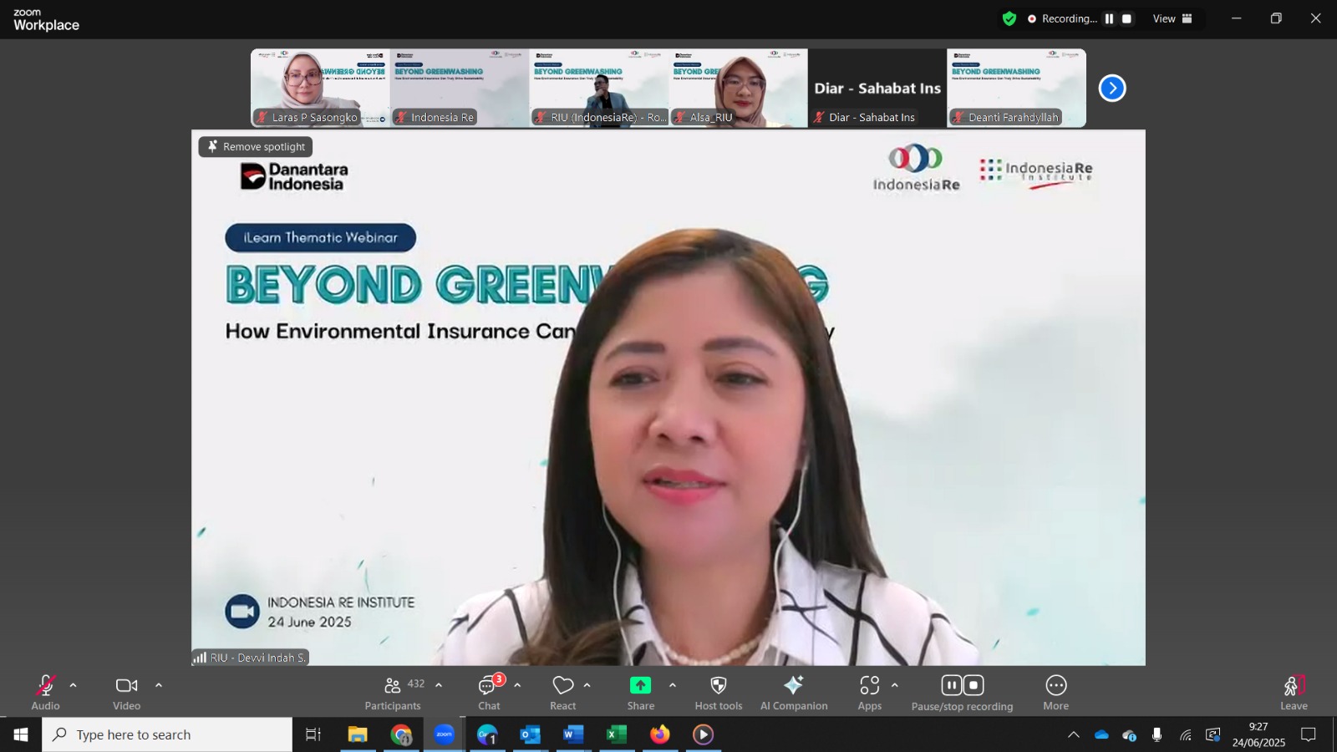Viewport: 1337px width, 752px height.
Task: Open the React emoji menu
Action: point(563,694)
